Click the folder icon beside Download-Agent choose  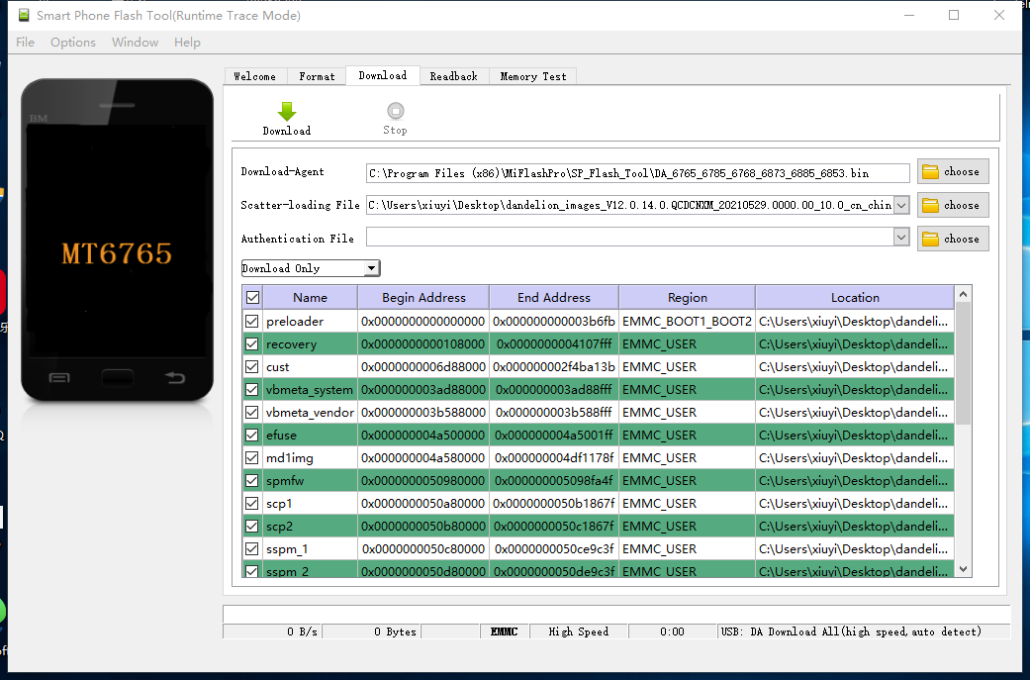930,171
